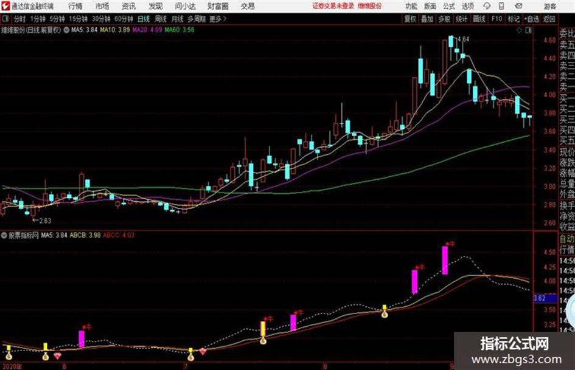
Task: Open the mail message icon
Action: [518, 6]
